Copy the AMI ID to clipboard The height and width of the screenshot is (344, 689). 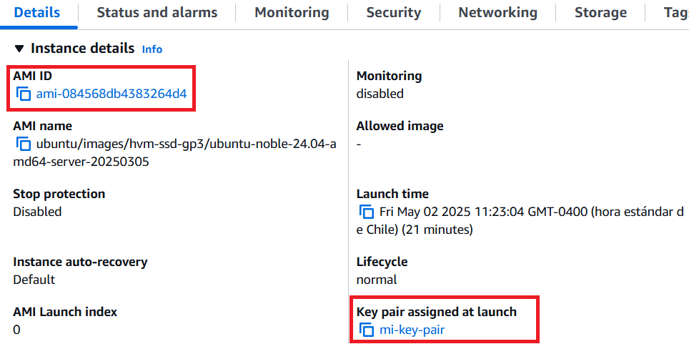click(x=24, y=94)
